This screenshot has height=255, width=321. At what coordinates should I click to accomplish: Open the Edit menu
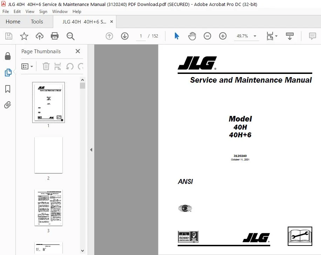pos(17,12)
